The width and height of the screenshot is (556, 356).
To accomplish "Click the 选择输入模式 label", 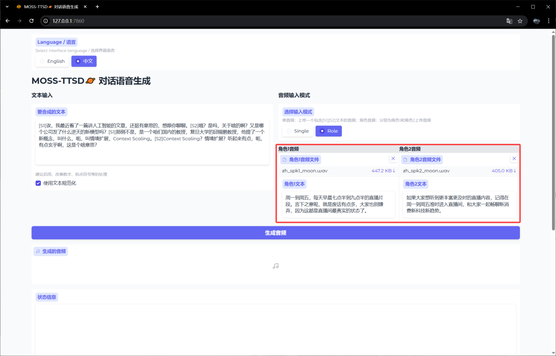I will [298, 112].
